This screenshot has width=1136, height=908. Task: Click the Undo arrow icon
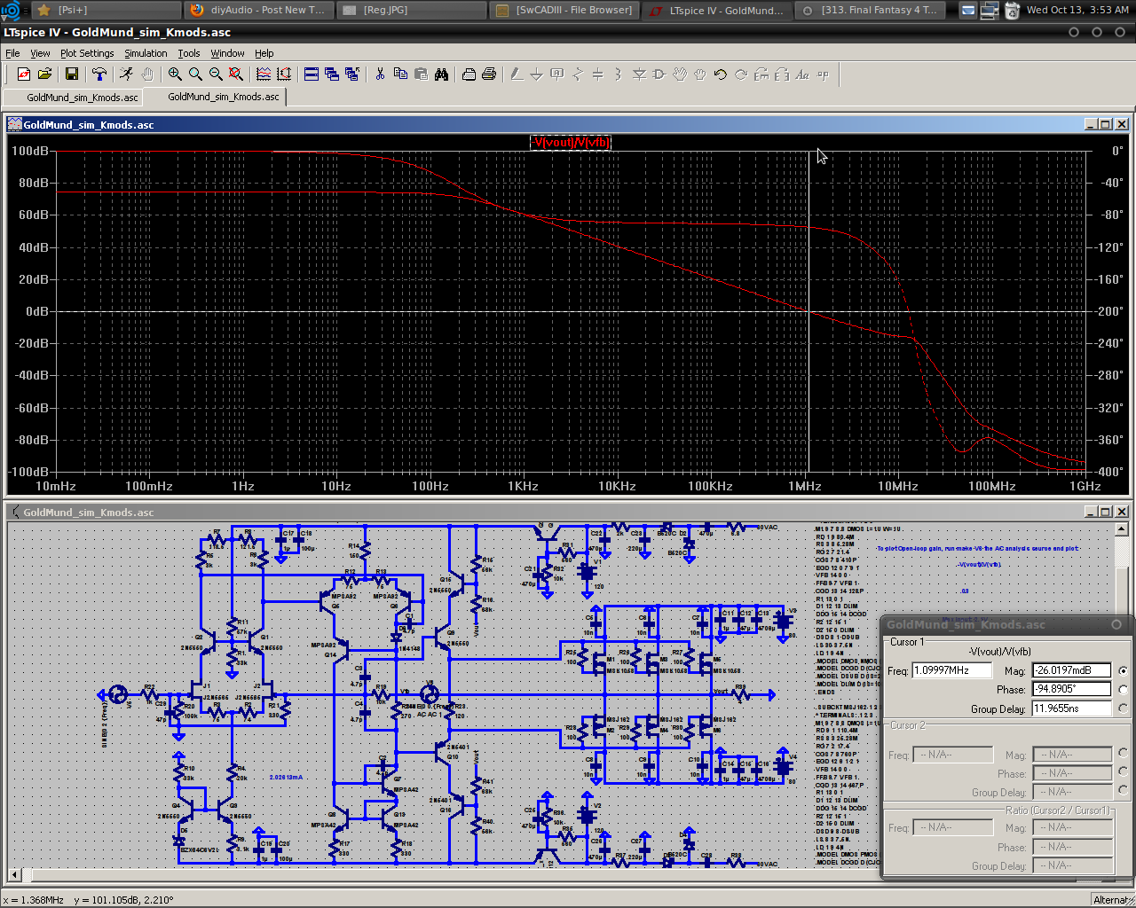pos(721,74)
